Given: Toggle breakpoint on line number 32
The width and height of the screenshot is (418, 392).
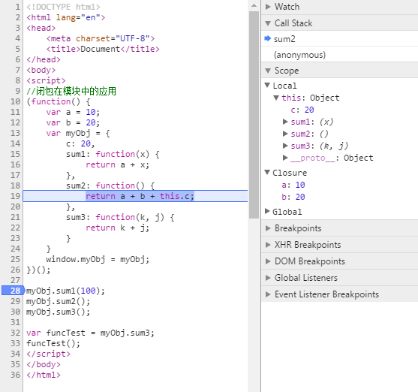Looking at the screenshot, I should pyautogui.click(x=15, y=333).
